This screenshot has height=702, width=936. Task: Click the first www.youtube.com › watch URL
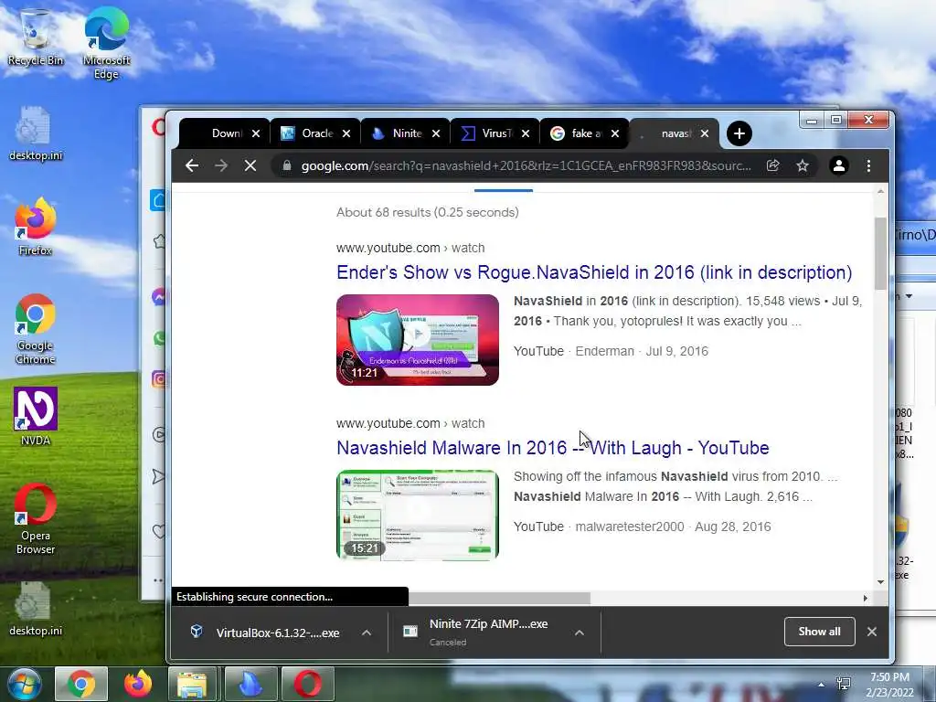[x=410, y=248]
